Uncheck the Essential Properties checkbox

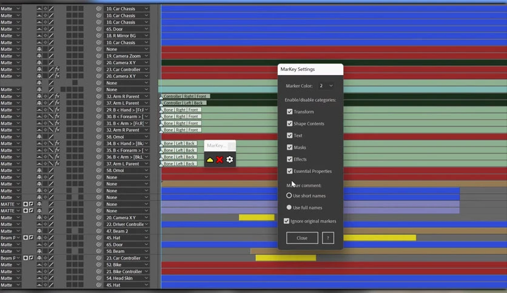(x=289, y=171)
